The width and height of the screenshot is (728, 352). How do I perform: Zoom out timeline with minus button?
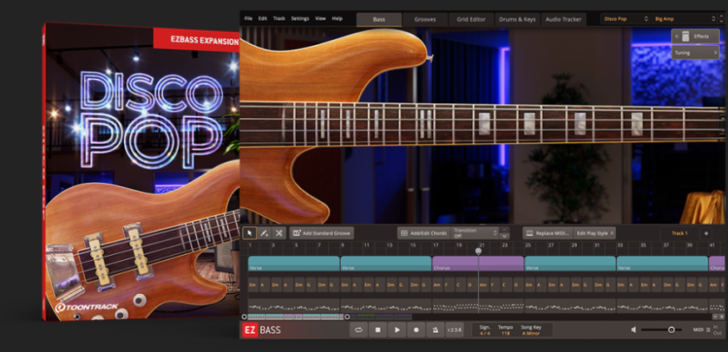[715, 316]
